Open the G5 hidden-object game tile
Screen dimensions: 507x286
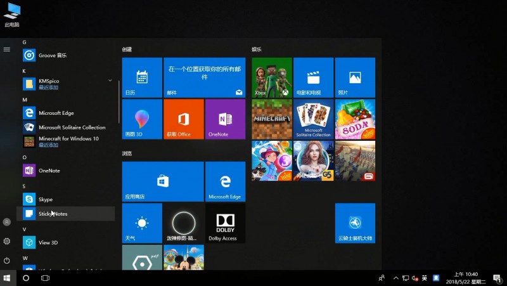click(x=313, y=161)
